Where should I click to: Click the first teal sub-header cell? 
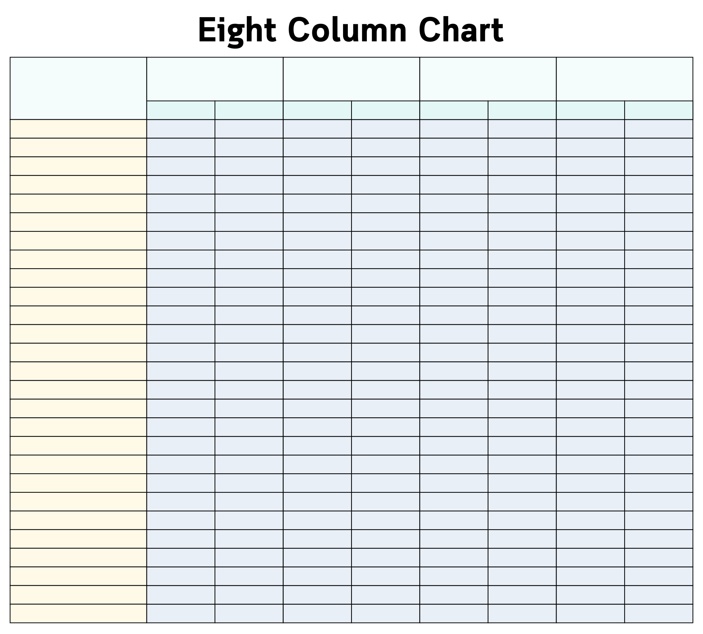[181, 110]
